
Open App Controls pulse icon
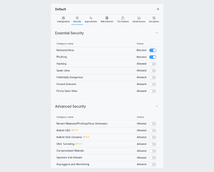[91, 18]
